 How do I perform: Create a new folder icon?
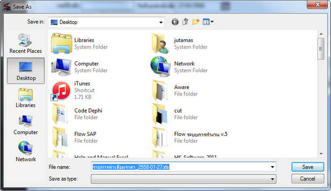point(196,22)
